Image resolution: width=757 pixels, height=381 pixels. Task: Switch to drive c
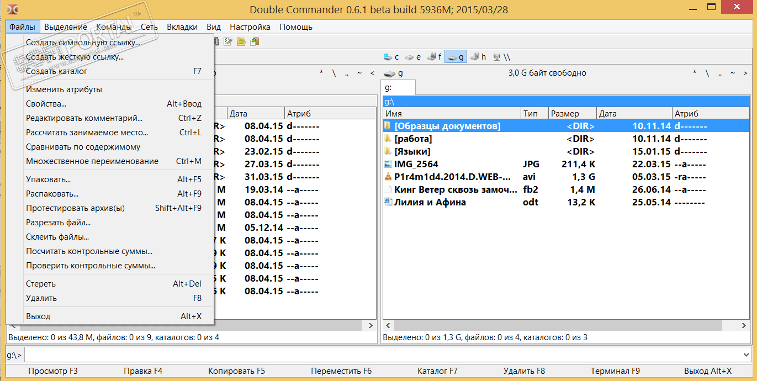pos(391,57)
